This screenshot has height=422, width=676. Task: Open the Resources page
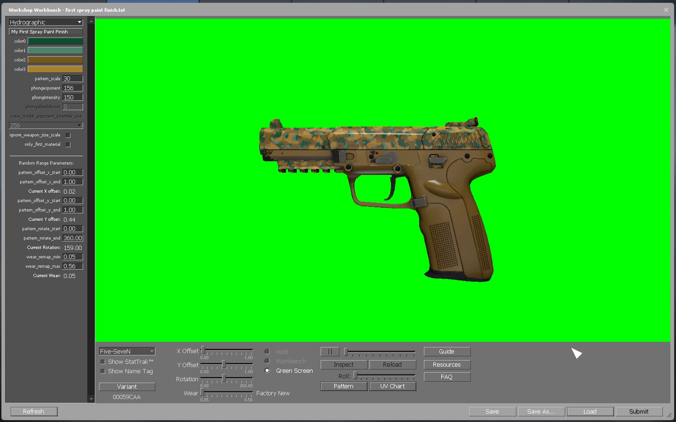point(447,365)
